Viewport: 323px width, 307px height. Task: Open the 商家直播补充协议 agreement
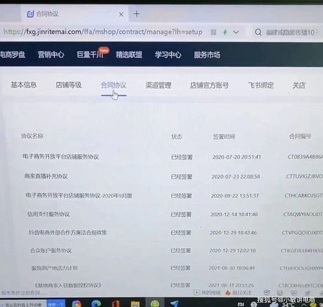pyautogui.click(x=46, y=176)
